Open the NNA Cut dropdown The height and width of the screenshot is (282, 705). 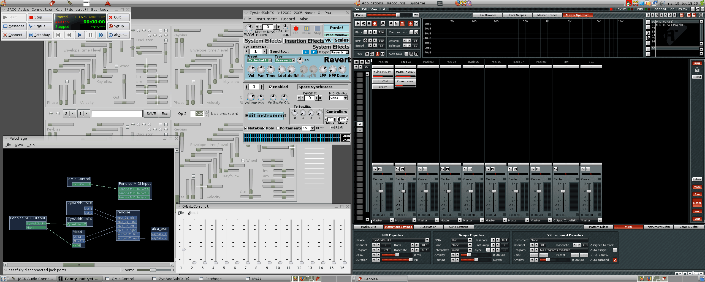[462, 240]
